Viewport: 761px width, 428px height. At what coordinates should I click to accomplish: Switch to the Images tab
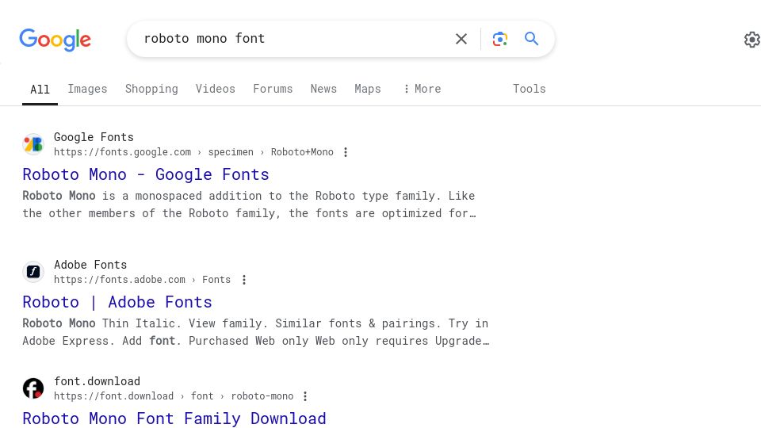tap(87, 89)
